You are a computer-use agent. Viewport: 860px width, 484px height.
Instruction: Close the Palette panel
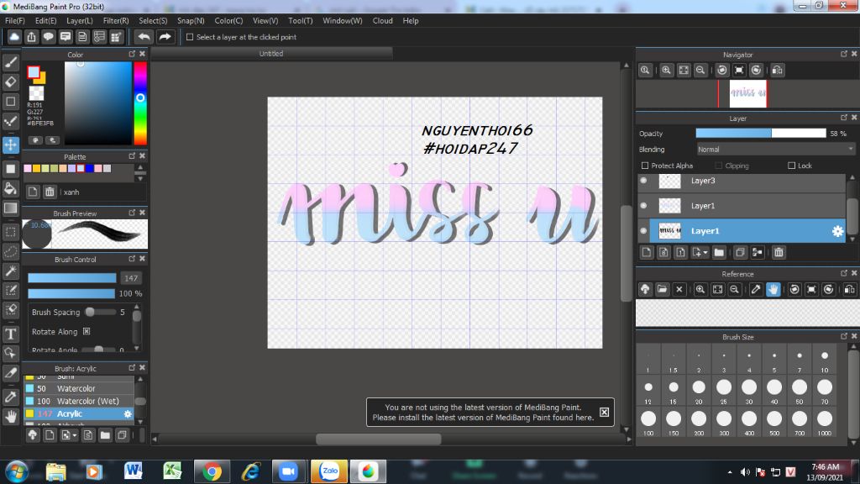click(x=142, y=155)
